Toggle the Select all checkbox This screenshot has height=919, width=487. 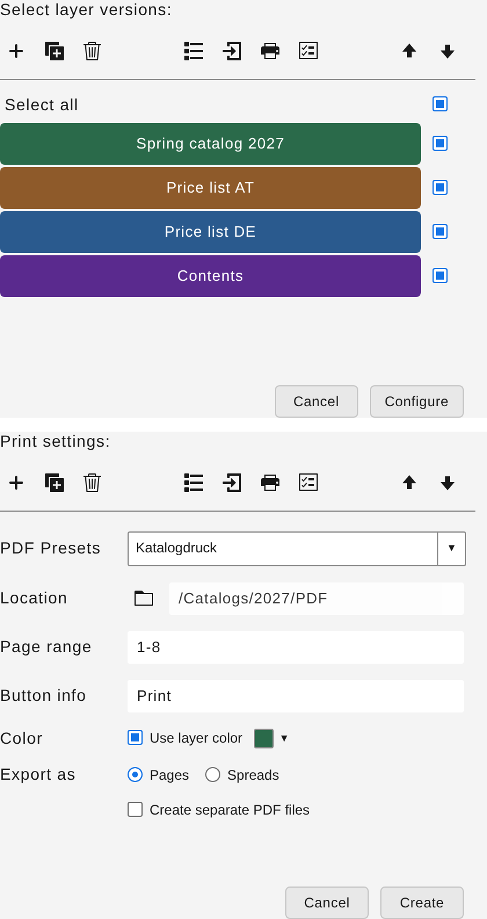click(x=440, y=104)
